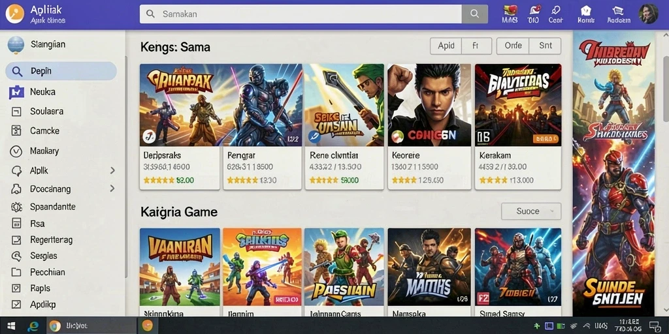This screenshot has height=334, width=669.
Task: Click the user profile avatar
Action: point(648,14)
